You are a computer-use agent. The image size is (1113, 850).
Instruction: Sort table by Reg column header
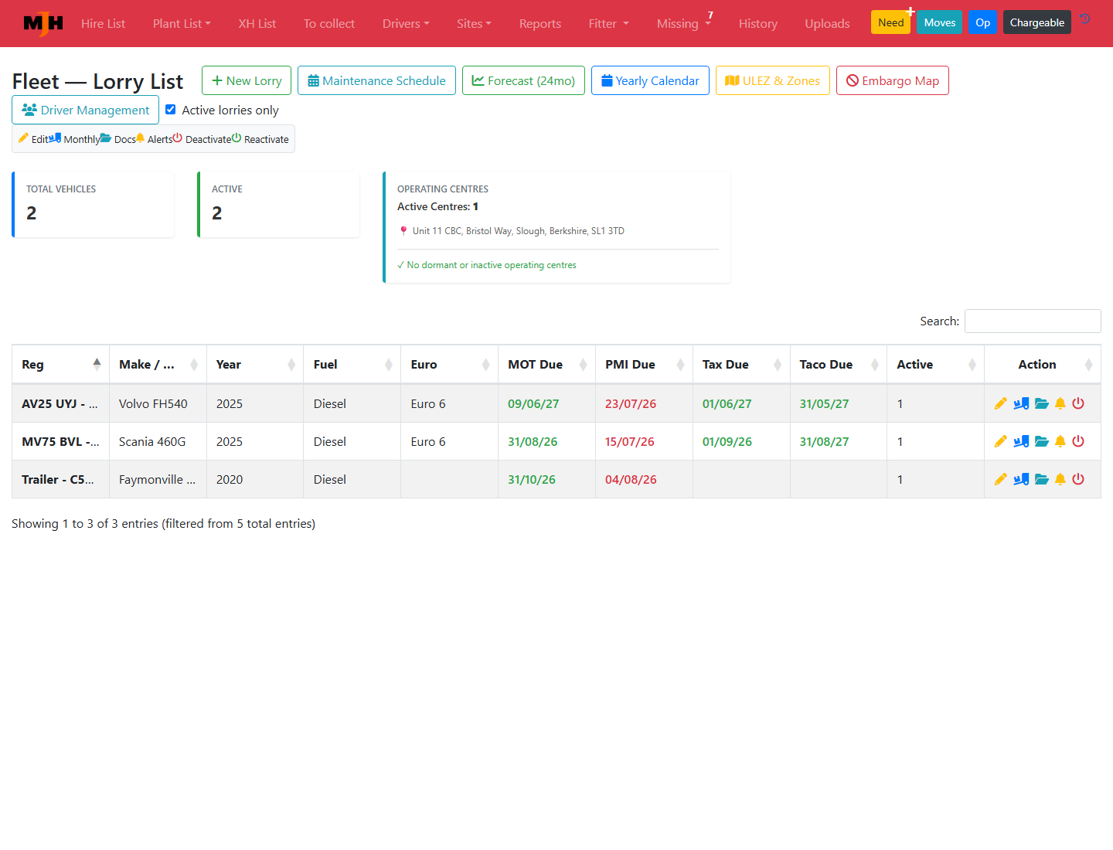point(61,365)
